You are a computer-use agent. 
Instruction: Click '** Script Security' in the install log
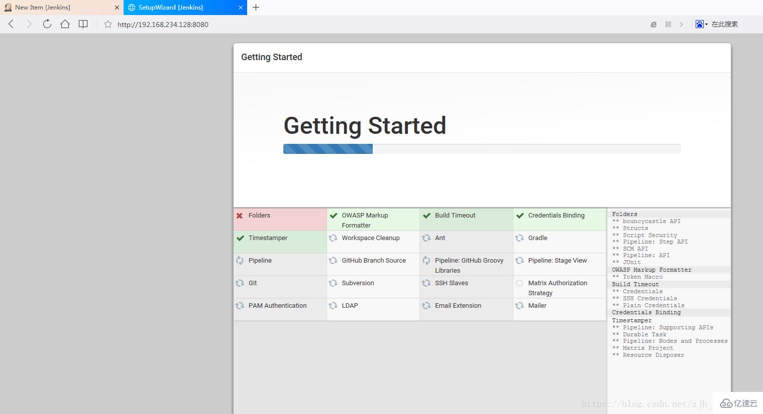click(x=644, y=235)
